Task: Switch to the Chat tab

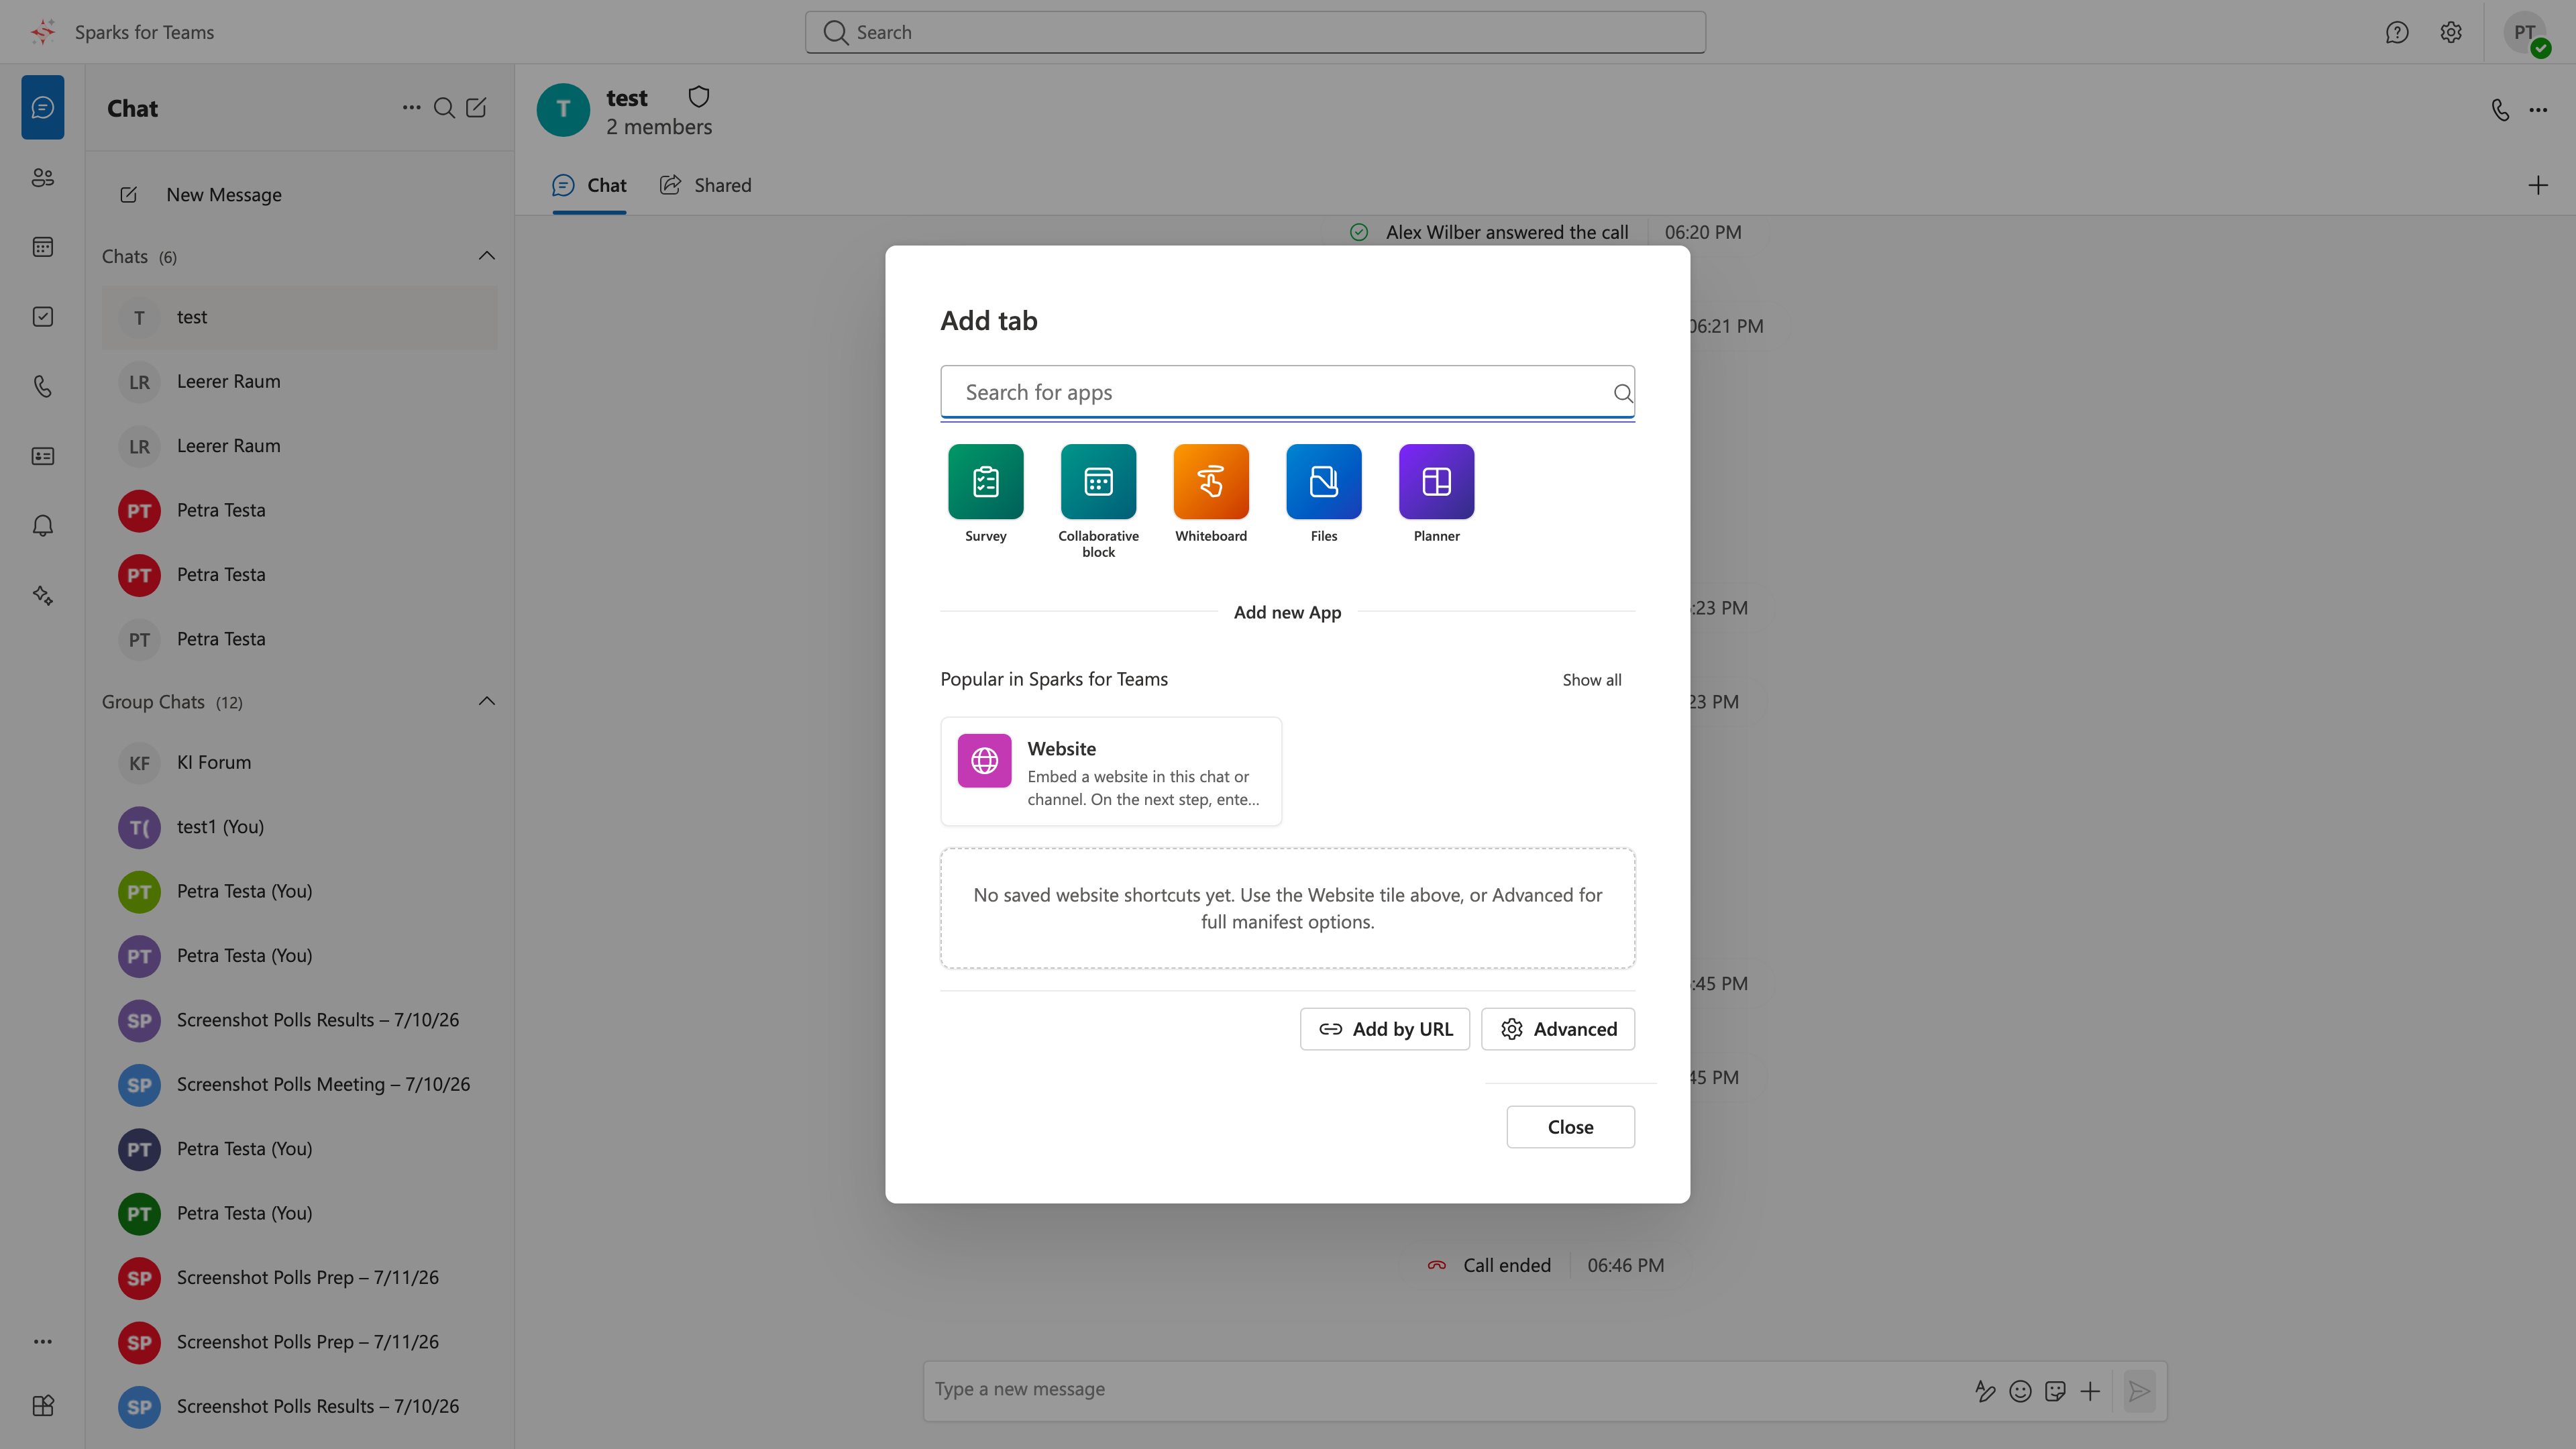Action: [589, 185]
